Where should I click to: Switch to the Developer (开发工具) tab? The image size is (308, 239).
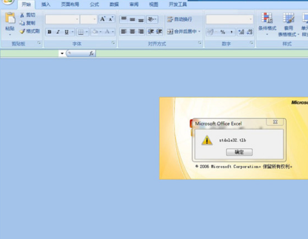(x=178, y=4)
